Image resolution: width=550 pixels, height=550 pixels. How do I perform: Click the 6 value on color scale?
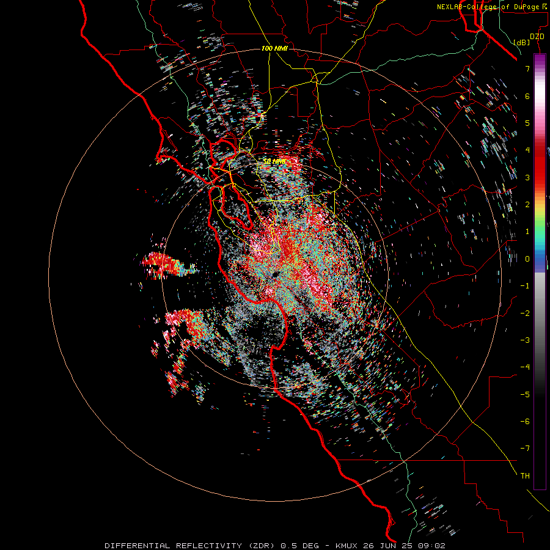tap(527, 96)
